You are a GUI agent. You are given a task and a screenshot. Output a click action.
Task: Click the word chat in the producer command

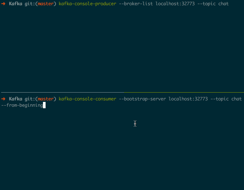click(x=223, y=4)
